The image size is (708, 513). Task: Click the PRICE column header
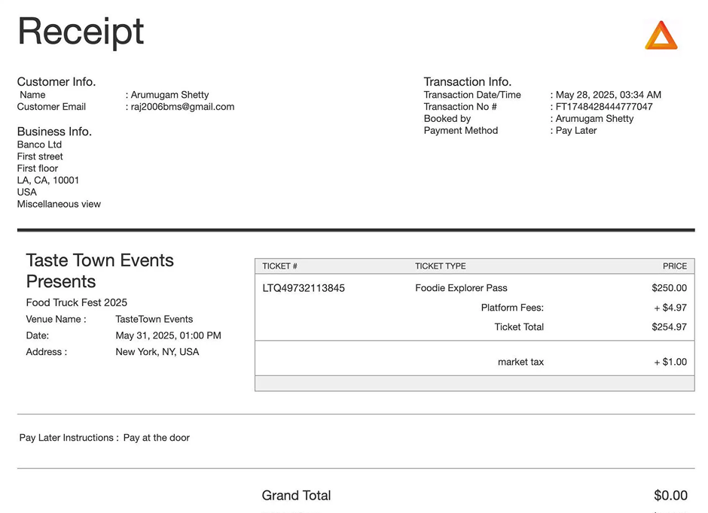674,266
